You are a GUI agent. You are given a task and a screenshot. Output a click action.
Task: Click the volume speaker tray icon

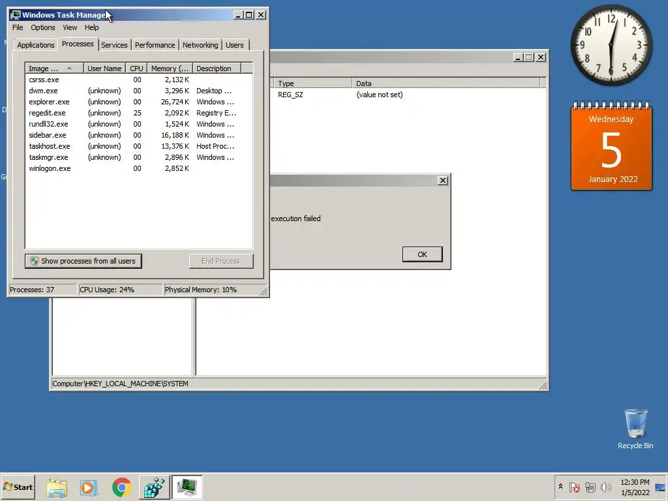tap(605, 487)
